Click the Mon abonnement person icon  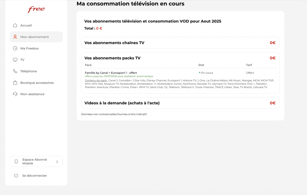[x=15, y=37]
